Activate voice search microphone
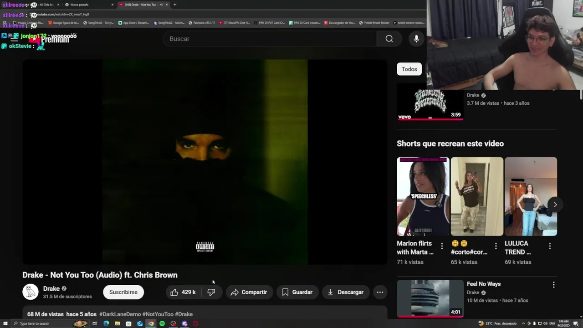This screenshot has height=328, width=583. pyautogui.click(x=416, y=39)
